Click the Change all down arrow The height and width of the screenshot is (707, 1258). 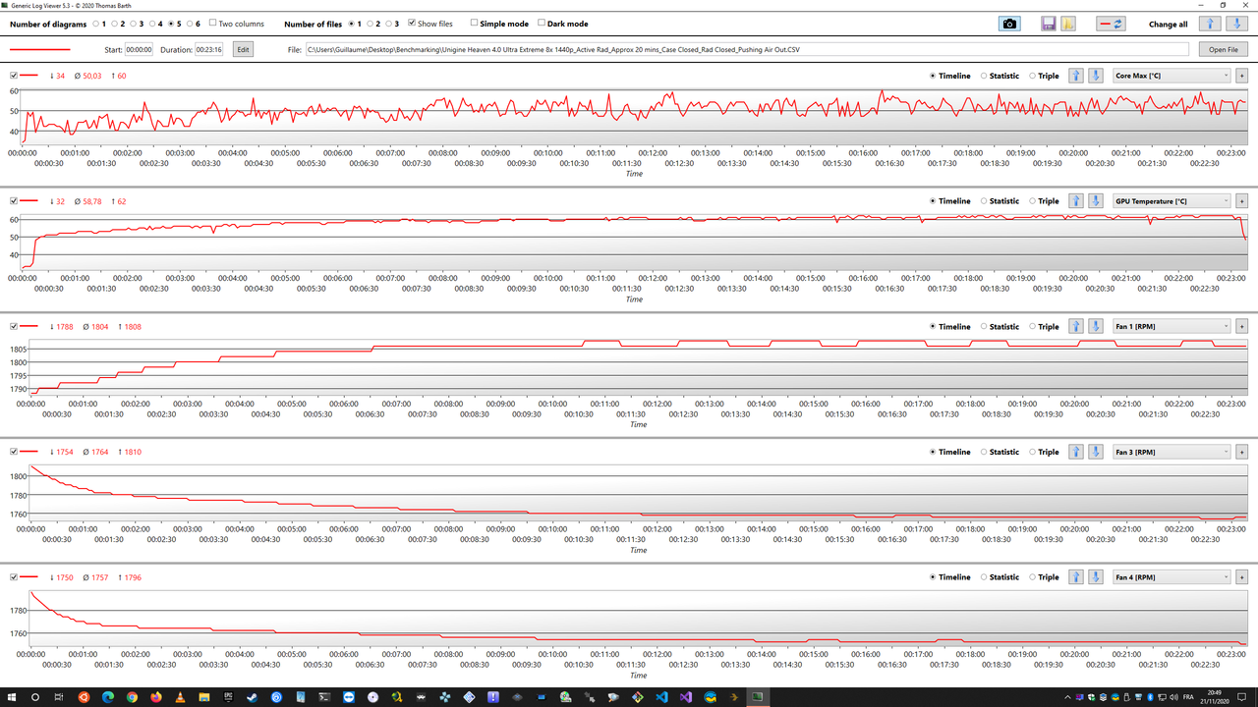click(1234, 24)
